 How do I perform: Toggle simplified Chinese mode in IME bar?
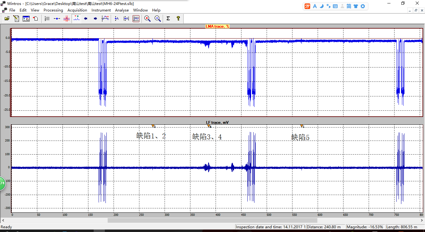pos(349,6)
